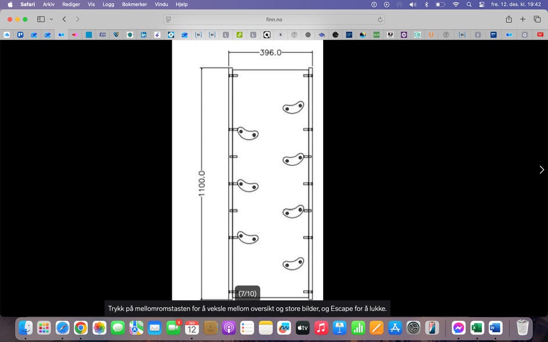Open Reminders from the Dock
Screen dimensions: 548x342
[x=247, y=328]
